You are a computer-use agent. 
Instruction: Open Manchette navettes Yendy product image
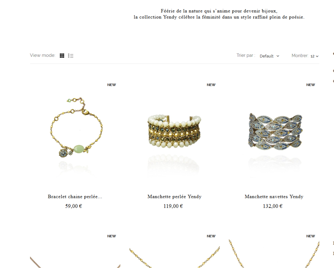click(274, 135)
